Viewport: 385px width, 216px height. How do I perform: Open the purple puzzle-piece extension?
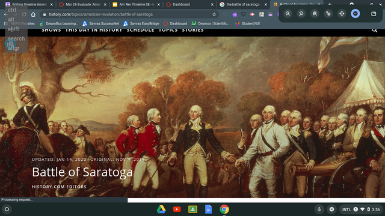point(235,14)
